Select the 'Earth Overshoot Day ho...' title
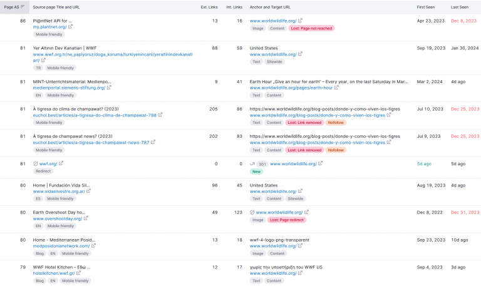The width and height of the screenshot is (481, 286). coord(59,212)
